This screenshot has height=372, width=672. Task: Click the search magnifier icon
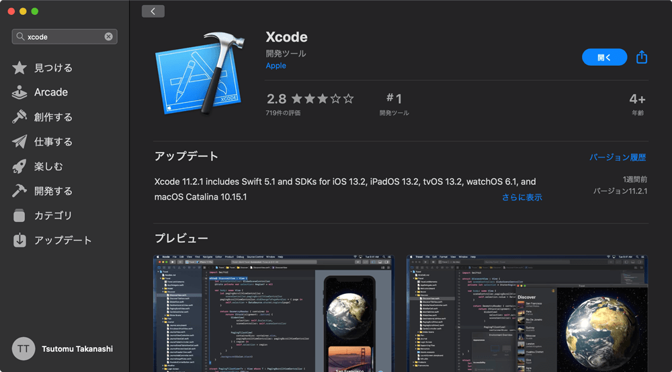[20, 36]
